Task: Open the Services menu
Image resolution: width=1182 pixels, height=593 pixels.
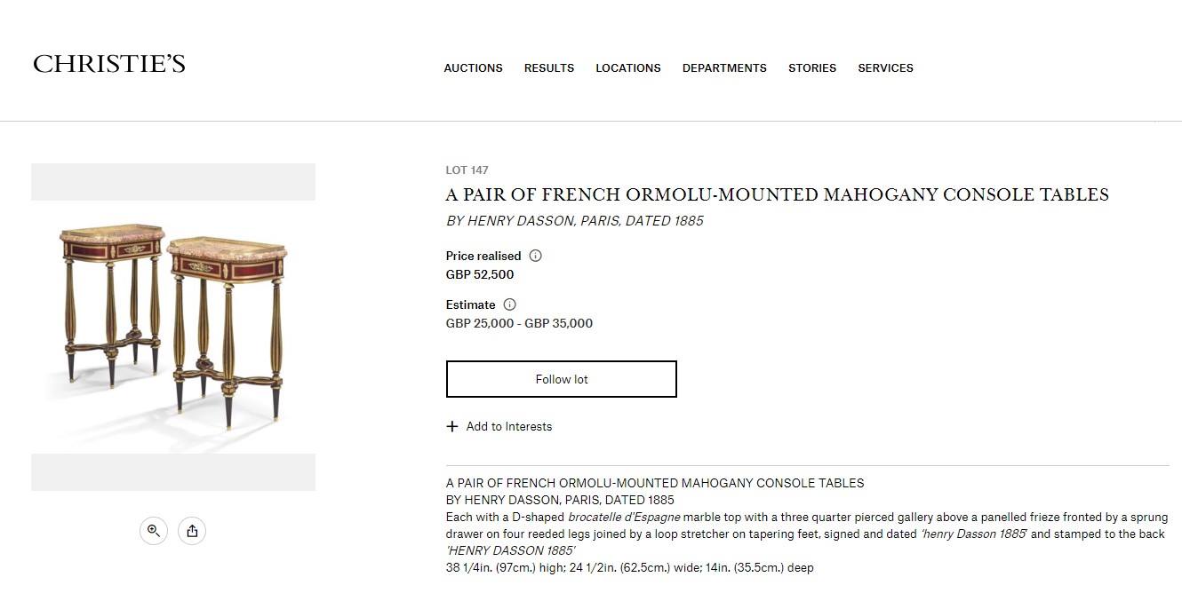Action: [x=885, y=68]
